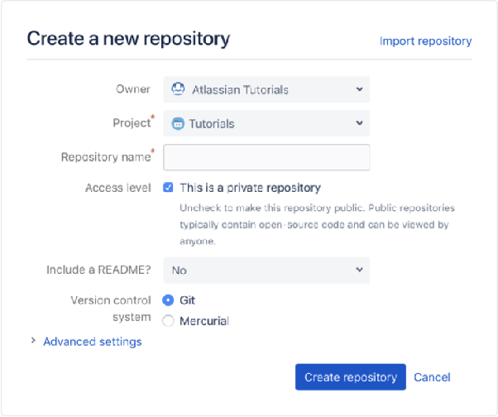Open the Project dropdown
This screenshot has height=417, width=498.
[266, 123]
